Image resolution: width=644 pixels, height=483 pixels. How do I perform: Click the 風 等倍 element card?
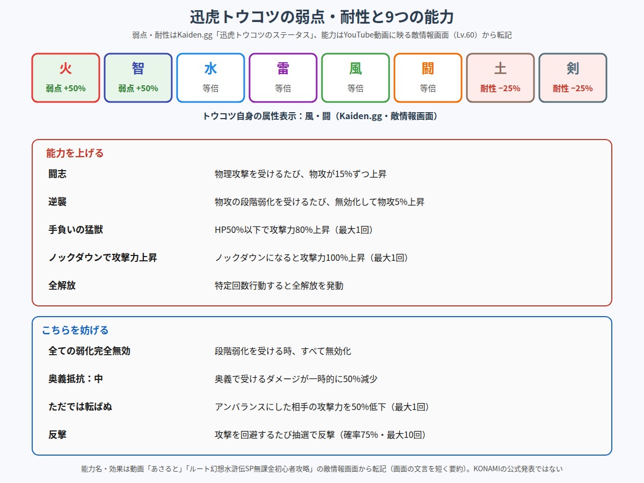pos(355,78)
